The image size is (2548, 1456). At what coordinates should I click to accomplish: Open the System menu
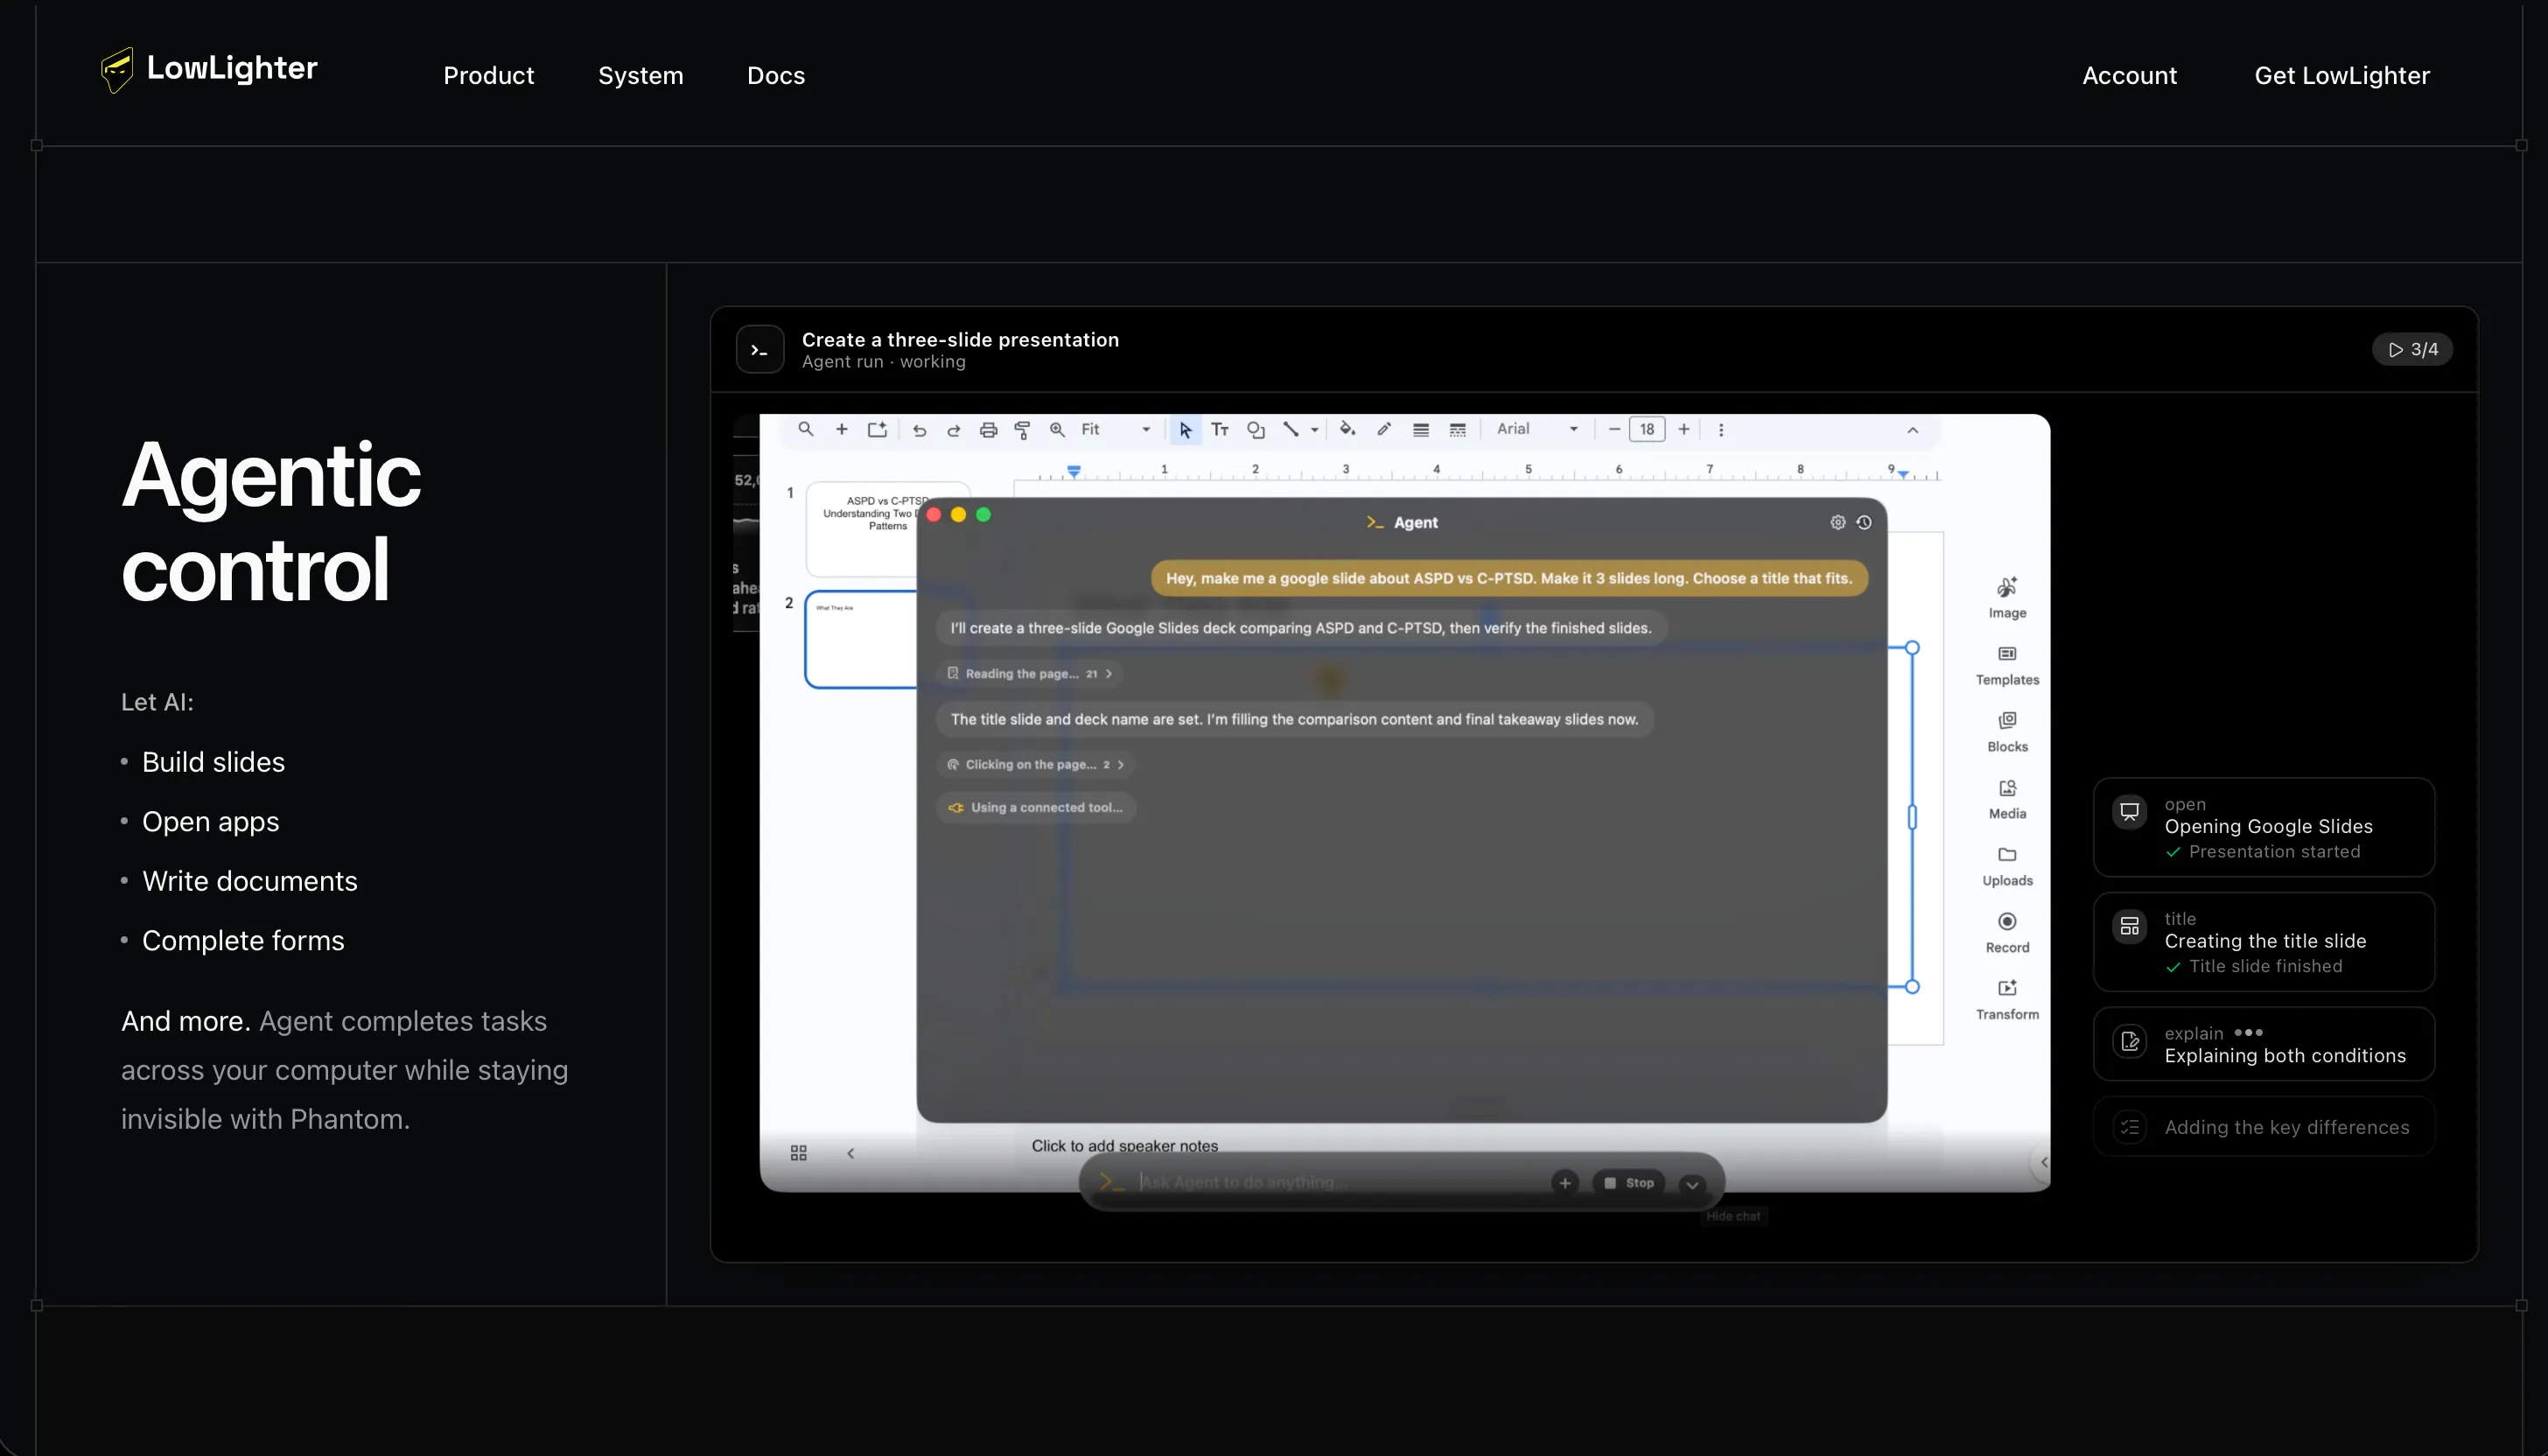[640, 75]
